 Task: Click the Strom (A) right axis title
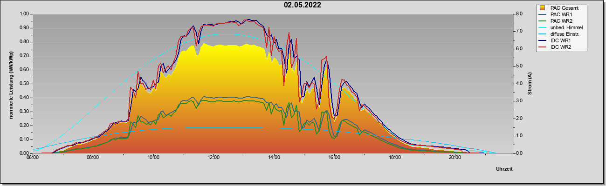(530, 84)
